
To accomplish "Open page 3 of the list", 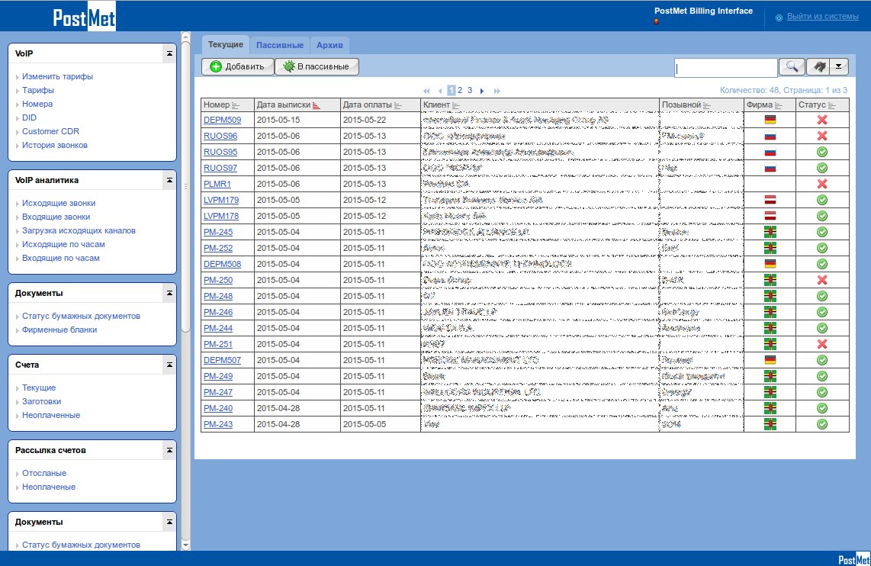I will coord(470,90).
